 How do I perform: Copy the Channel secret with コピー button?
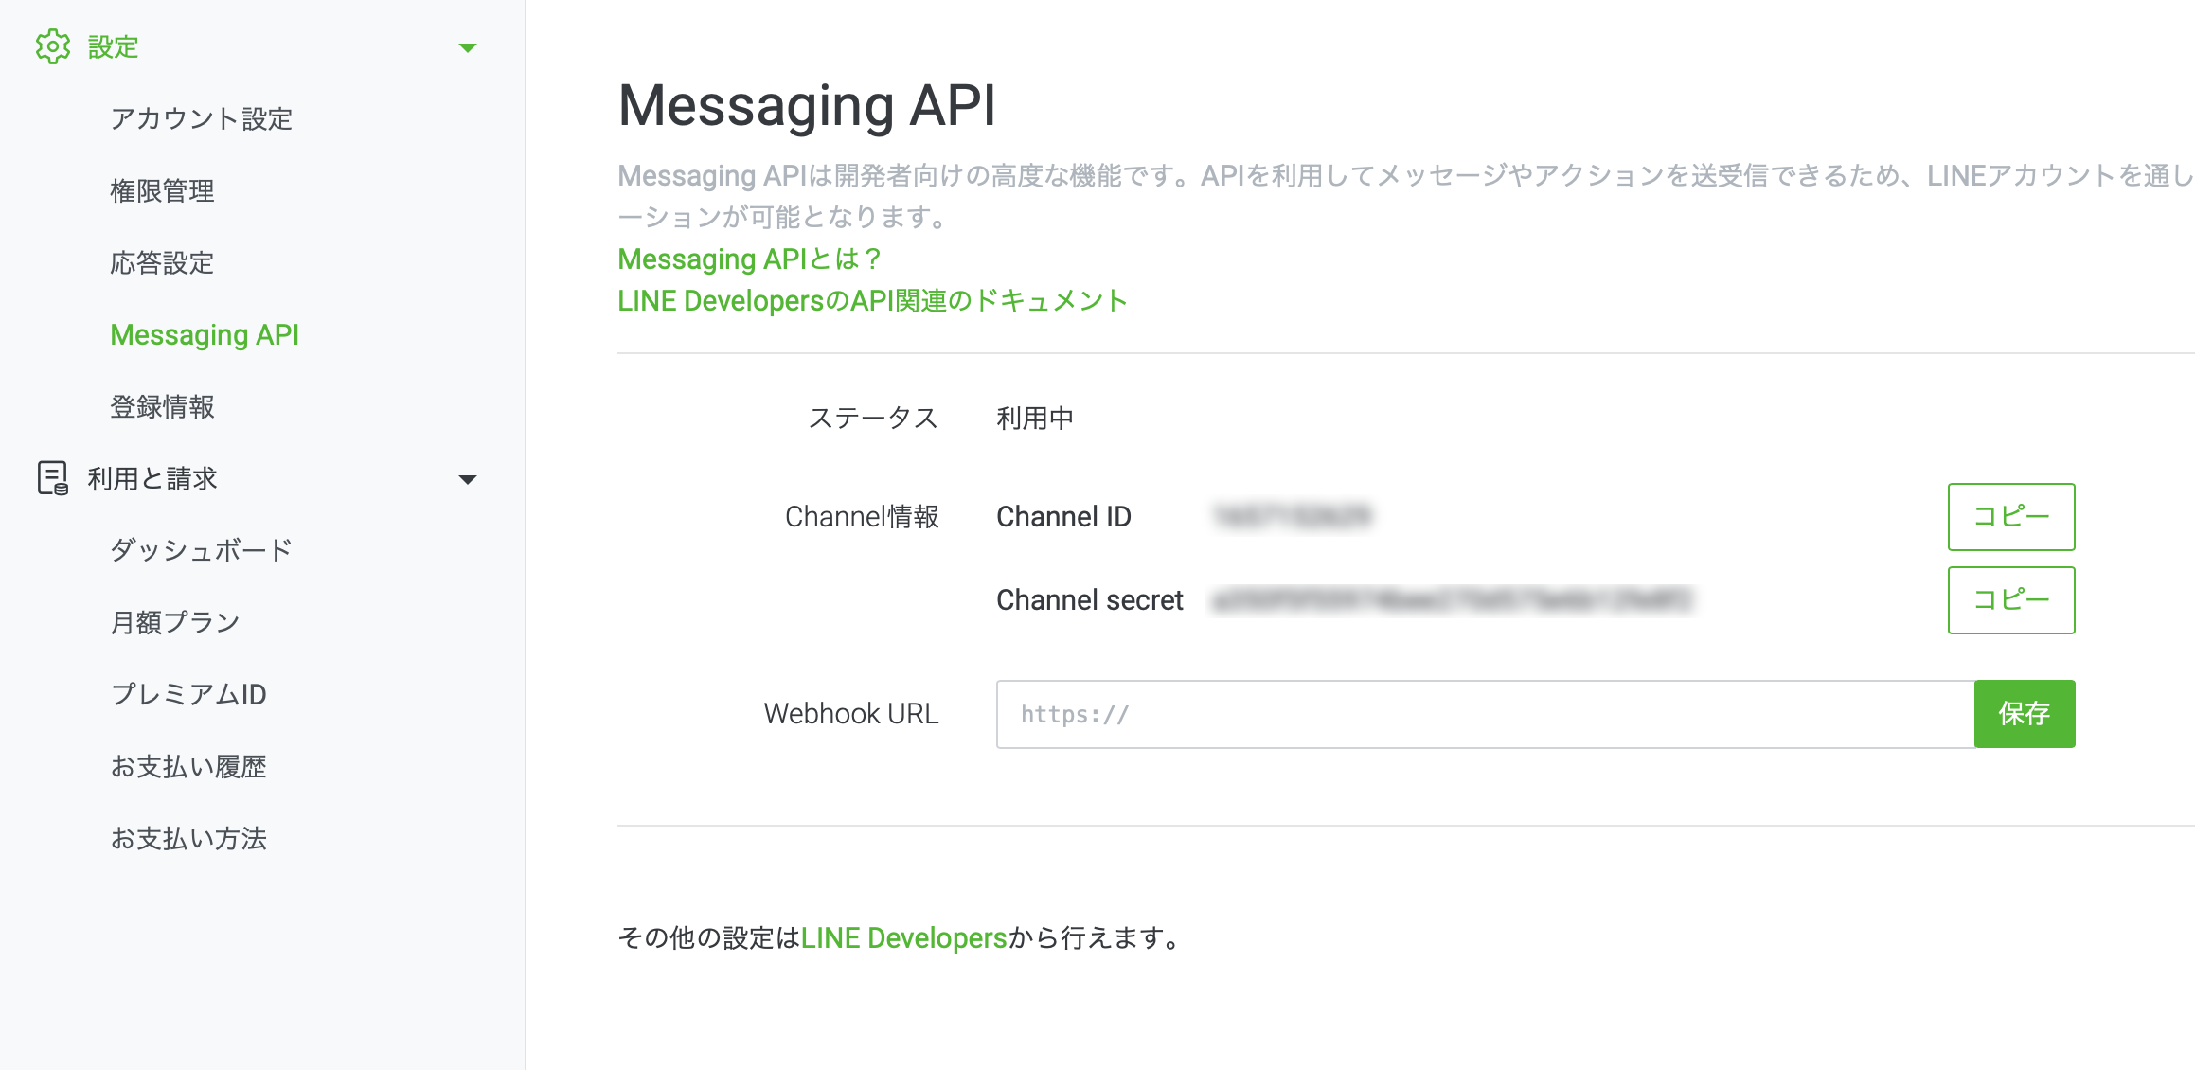coord(2010,599)
